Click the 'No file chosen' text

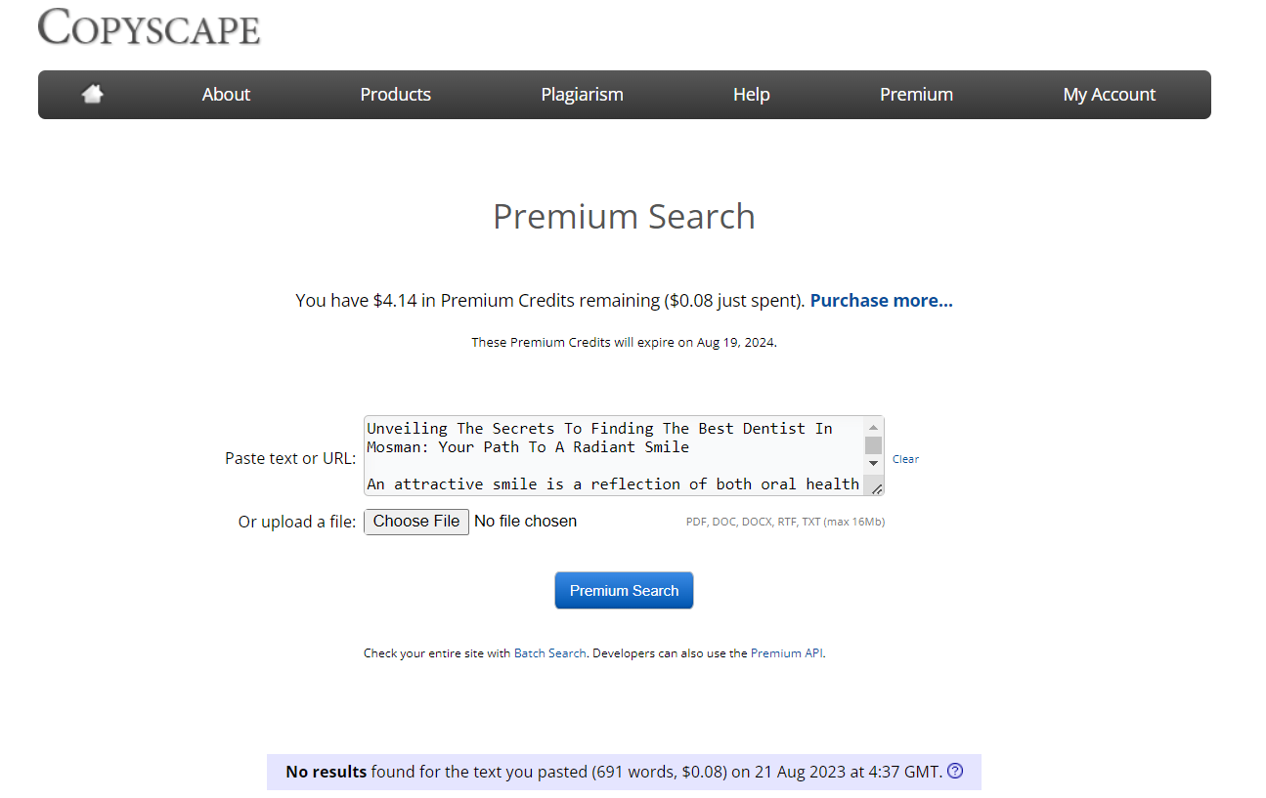[x=525, y=522]
